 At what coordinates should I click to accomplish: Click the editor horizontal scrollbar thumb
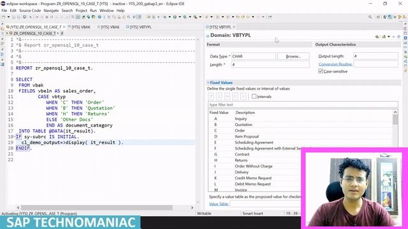point(96,207)
